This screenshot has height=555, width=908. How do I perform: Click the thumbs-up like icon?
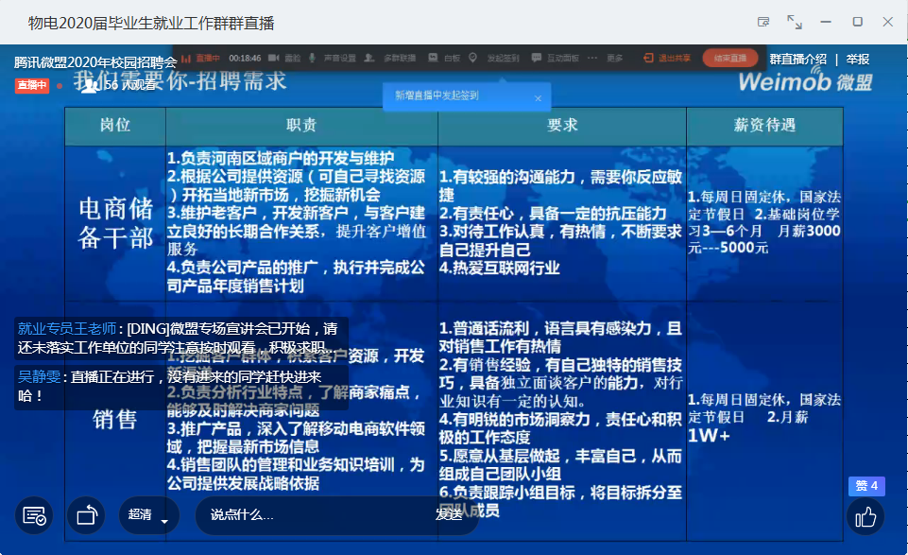coord(865,516)
